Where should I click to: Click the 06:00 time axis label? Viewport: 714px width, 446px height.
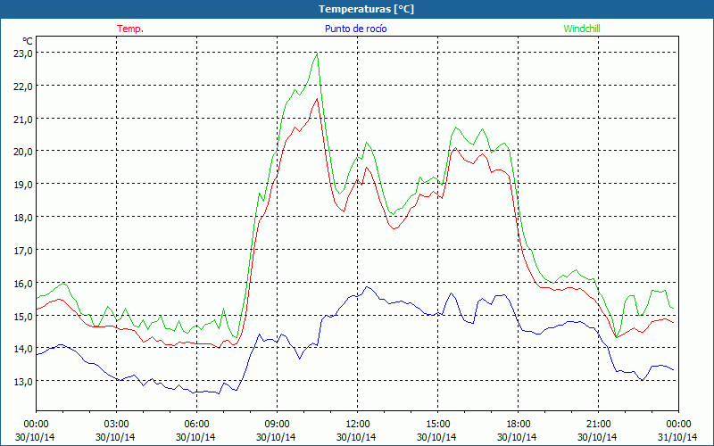click(x=196, y=425)
